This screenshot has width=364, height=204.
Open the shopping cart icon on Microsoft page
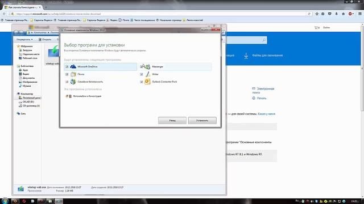coord(317,28)
